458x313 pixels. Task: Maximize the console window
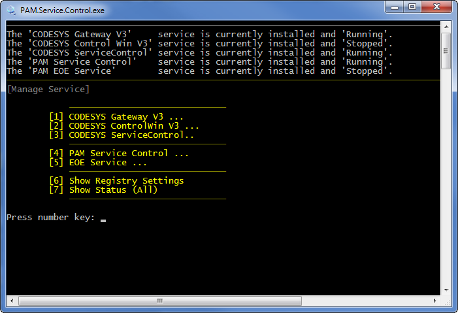[x=412, y=7]
